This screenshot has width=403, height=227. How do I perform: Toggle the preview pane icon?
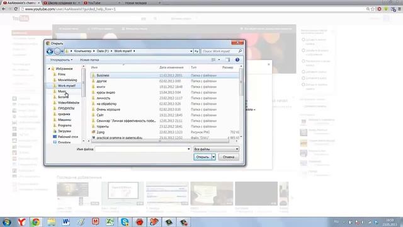[228, 60]
